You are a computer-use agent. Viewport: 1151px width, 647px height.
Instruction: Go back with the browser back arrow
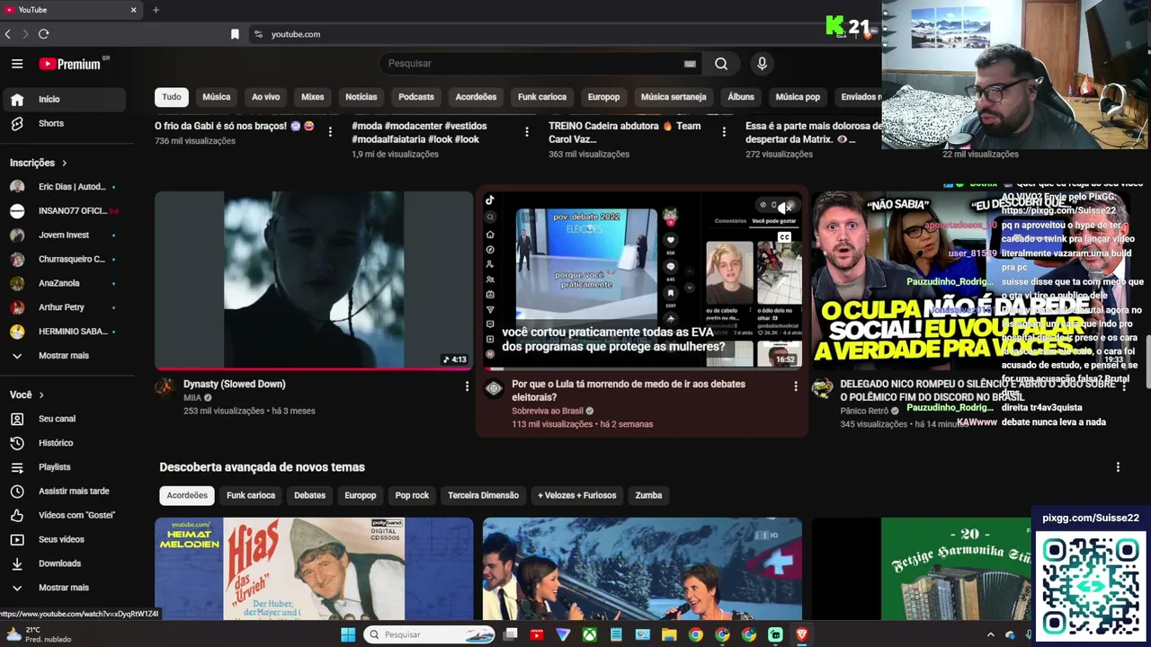[x=8, y=34]
